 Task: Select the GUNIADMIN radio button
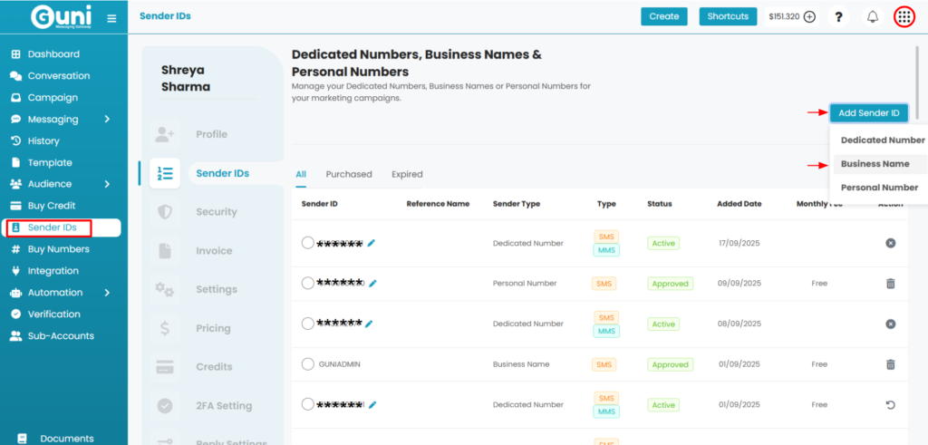[x=307, y=364]
